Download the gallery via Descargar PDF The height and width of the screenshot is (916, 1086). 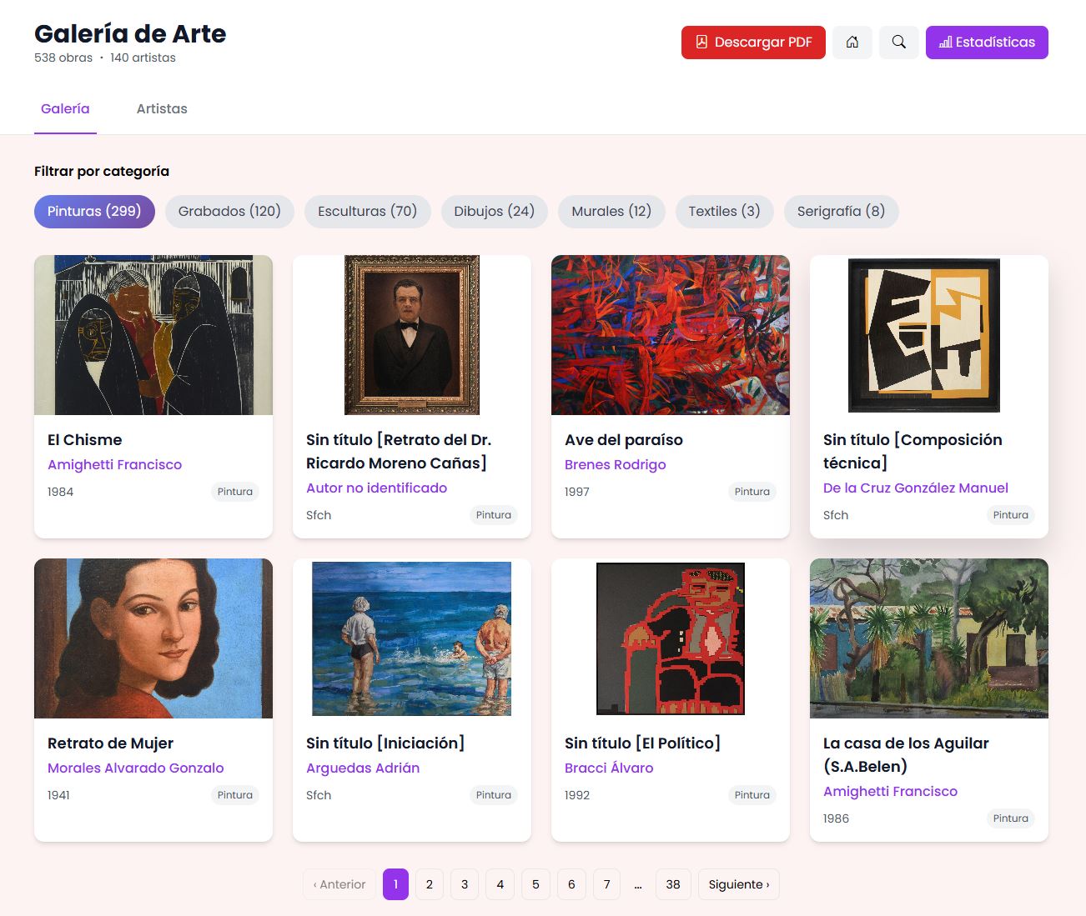(752, 43)
